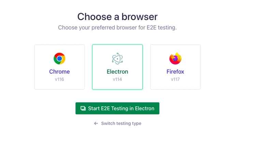
Task: Click the v117 version text
Action: click(175, 79)
